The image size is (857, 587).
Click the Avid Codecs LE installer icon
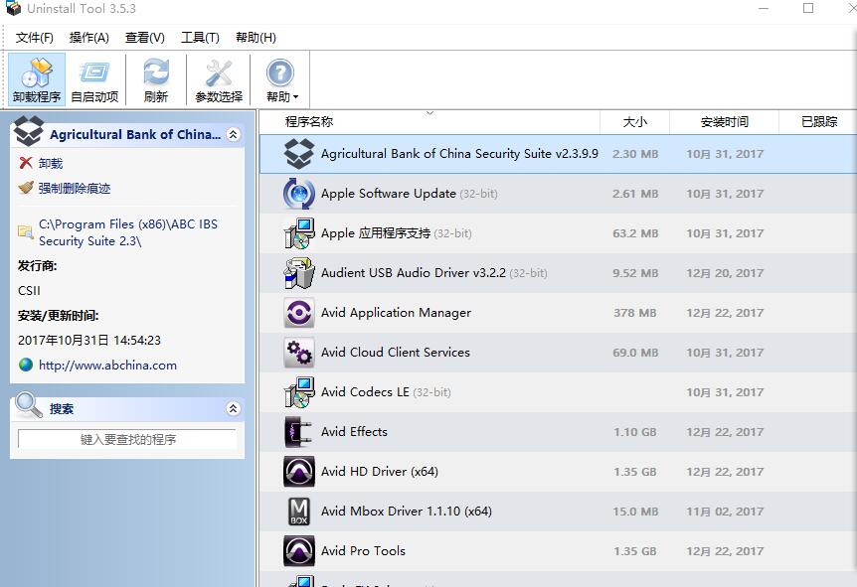click(299, 392)
